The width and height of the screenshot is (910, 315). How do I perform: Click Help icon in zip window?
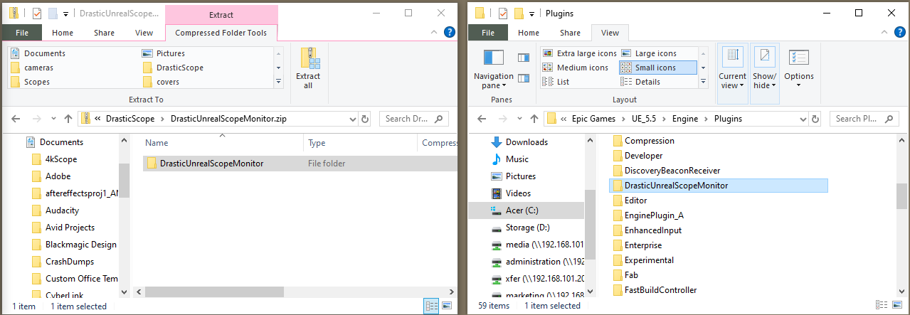tap(449, 32)
